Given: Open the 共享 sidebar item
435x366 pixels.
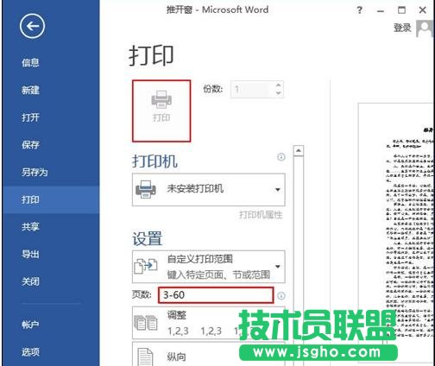Looking at the screenshot, I should 30,227.
